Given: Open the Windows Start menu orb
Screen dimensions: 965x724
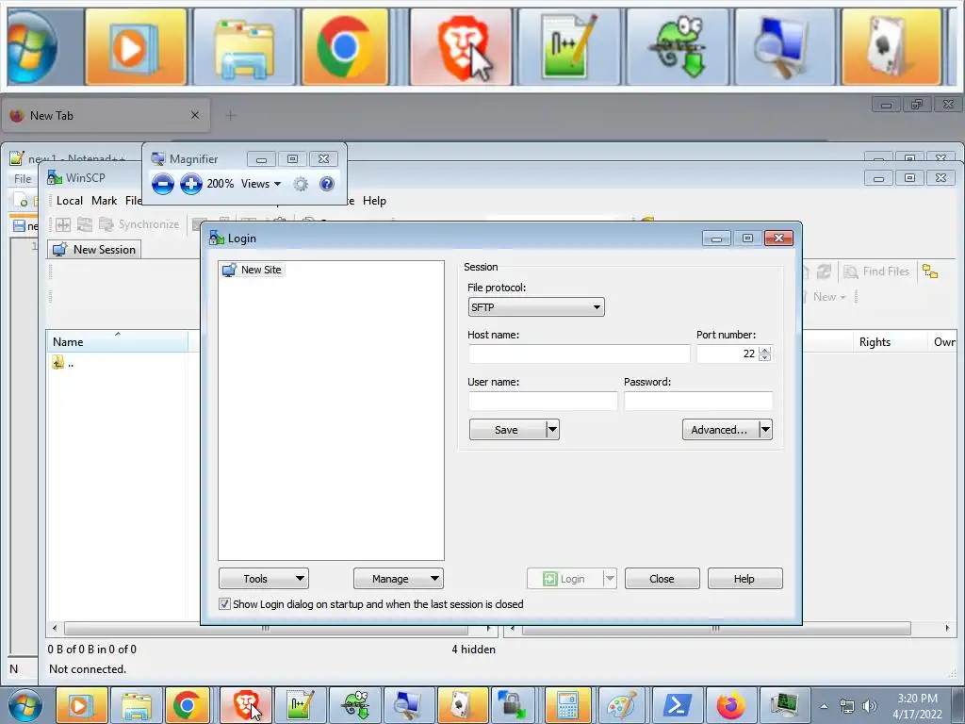Looking at the screenshot, I should pos(25,705).
